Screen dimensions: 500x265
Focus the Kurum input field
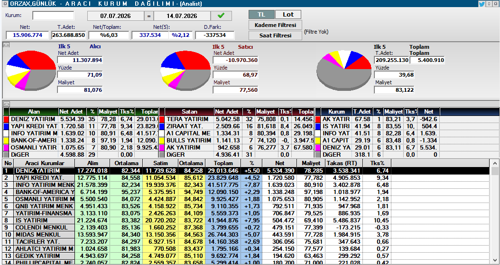point(53,15)
